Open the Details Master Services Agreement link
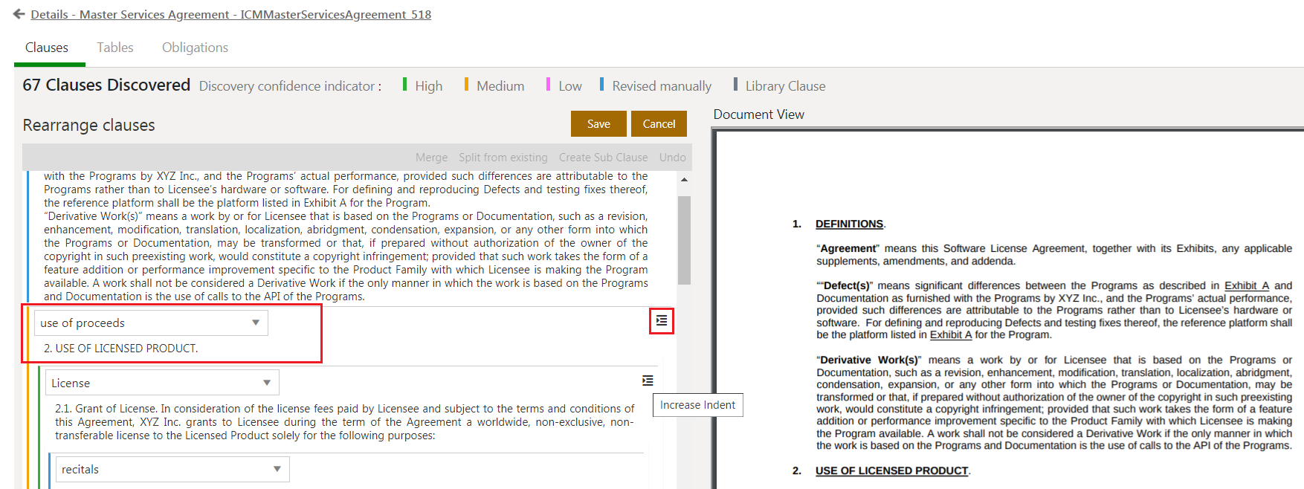The image size is (1304, 489). (x=230, y=14)
